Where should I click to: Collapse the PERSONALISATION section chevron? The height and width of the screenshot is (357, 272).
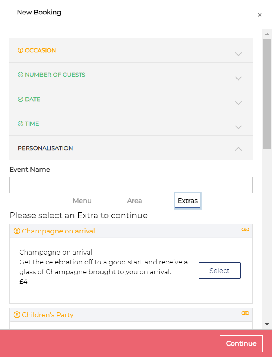click(x=238, y=149)
